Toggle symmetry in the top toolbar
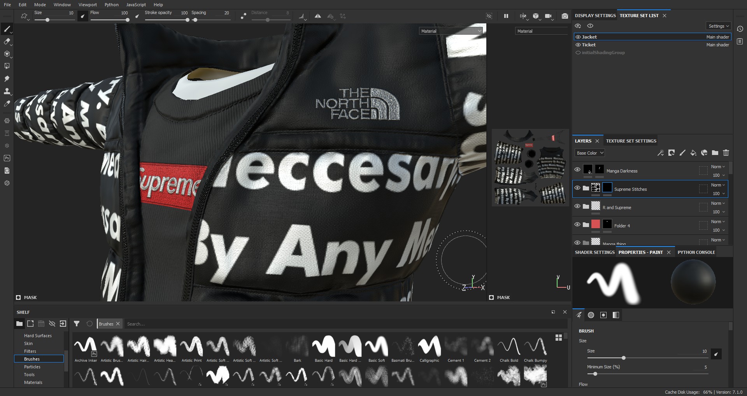The image size is (747, 396). click(x=318, y=16)
